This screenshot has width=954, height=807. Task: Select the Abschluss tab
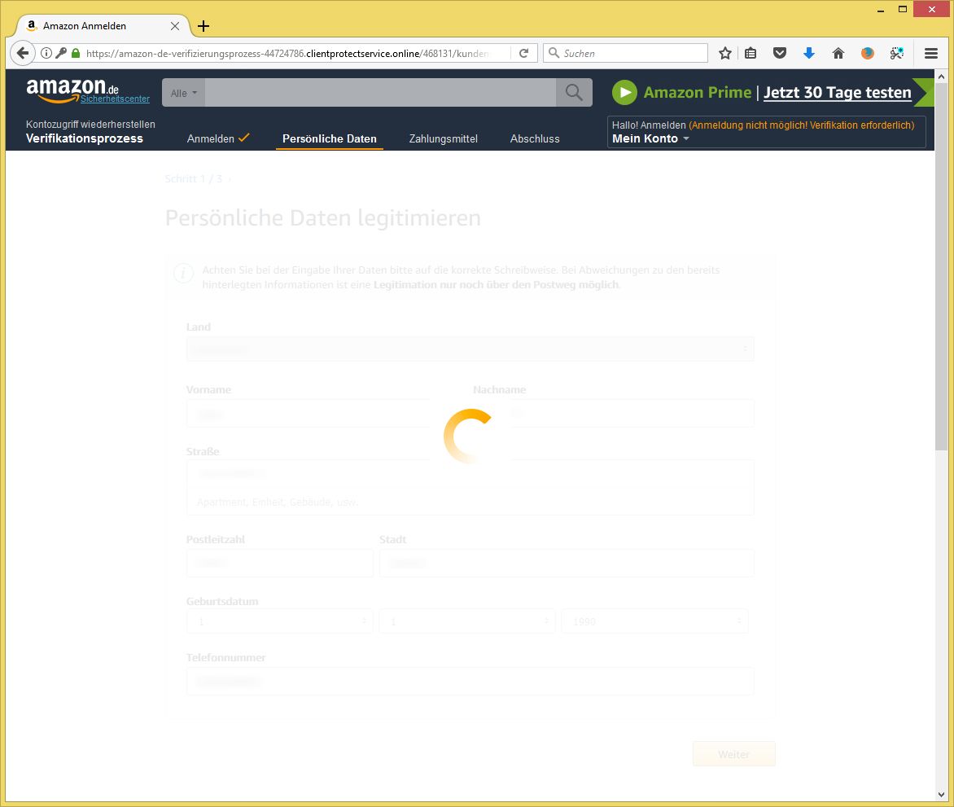(535, 138)
